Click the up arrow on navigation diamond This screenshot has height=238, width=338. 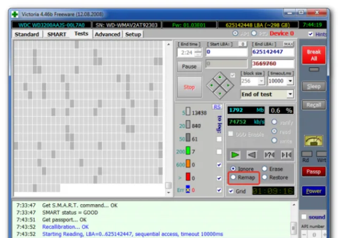220,77
